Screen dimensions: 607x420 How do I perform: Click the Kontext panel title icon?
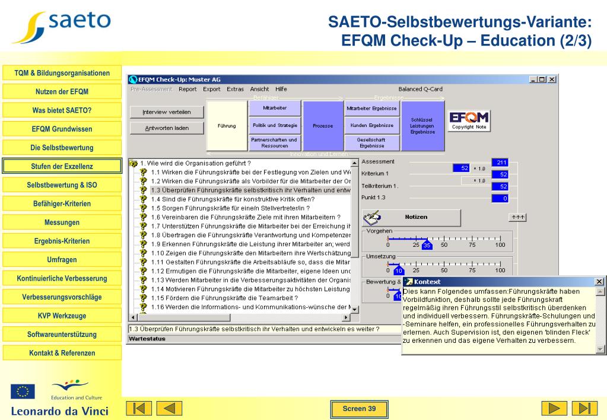(408, 282)
